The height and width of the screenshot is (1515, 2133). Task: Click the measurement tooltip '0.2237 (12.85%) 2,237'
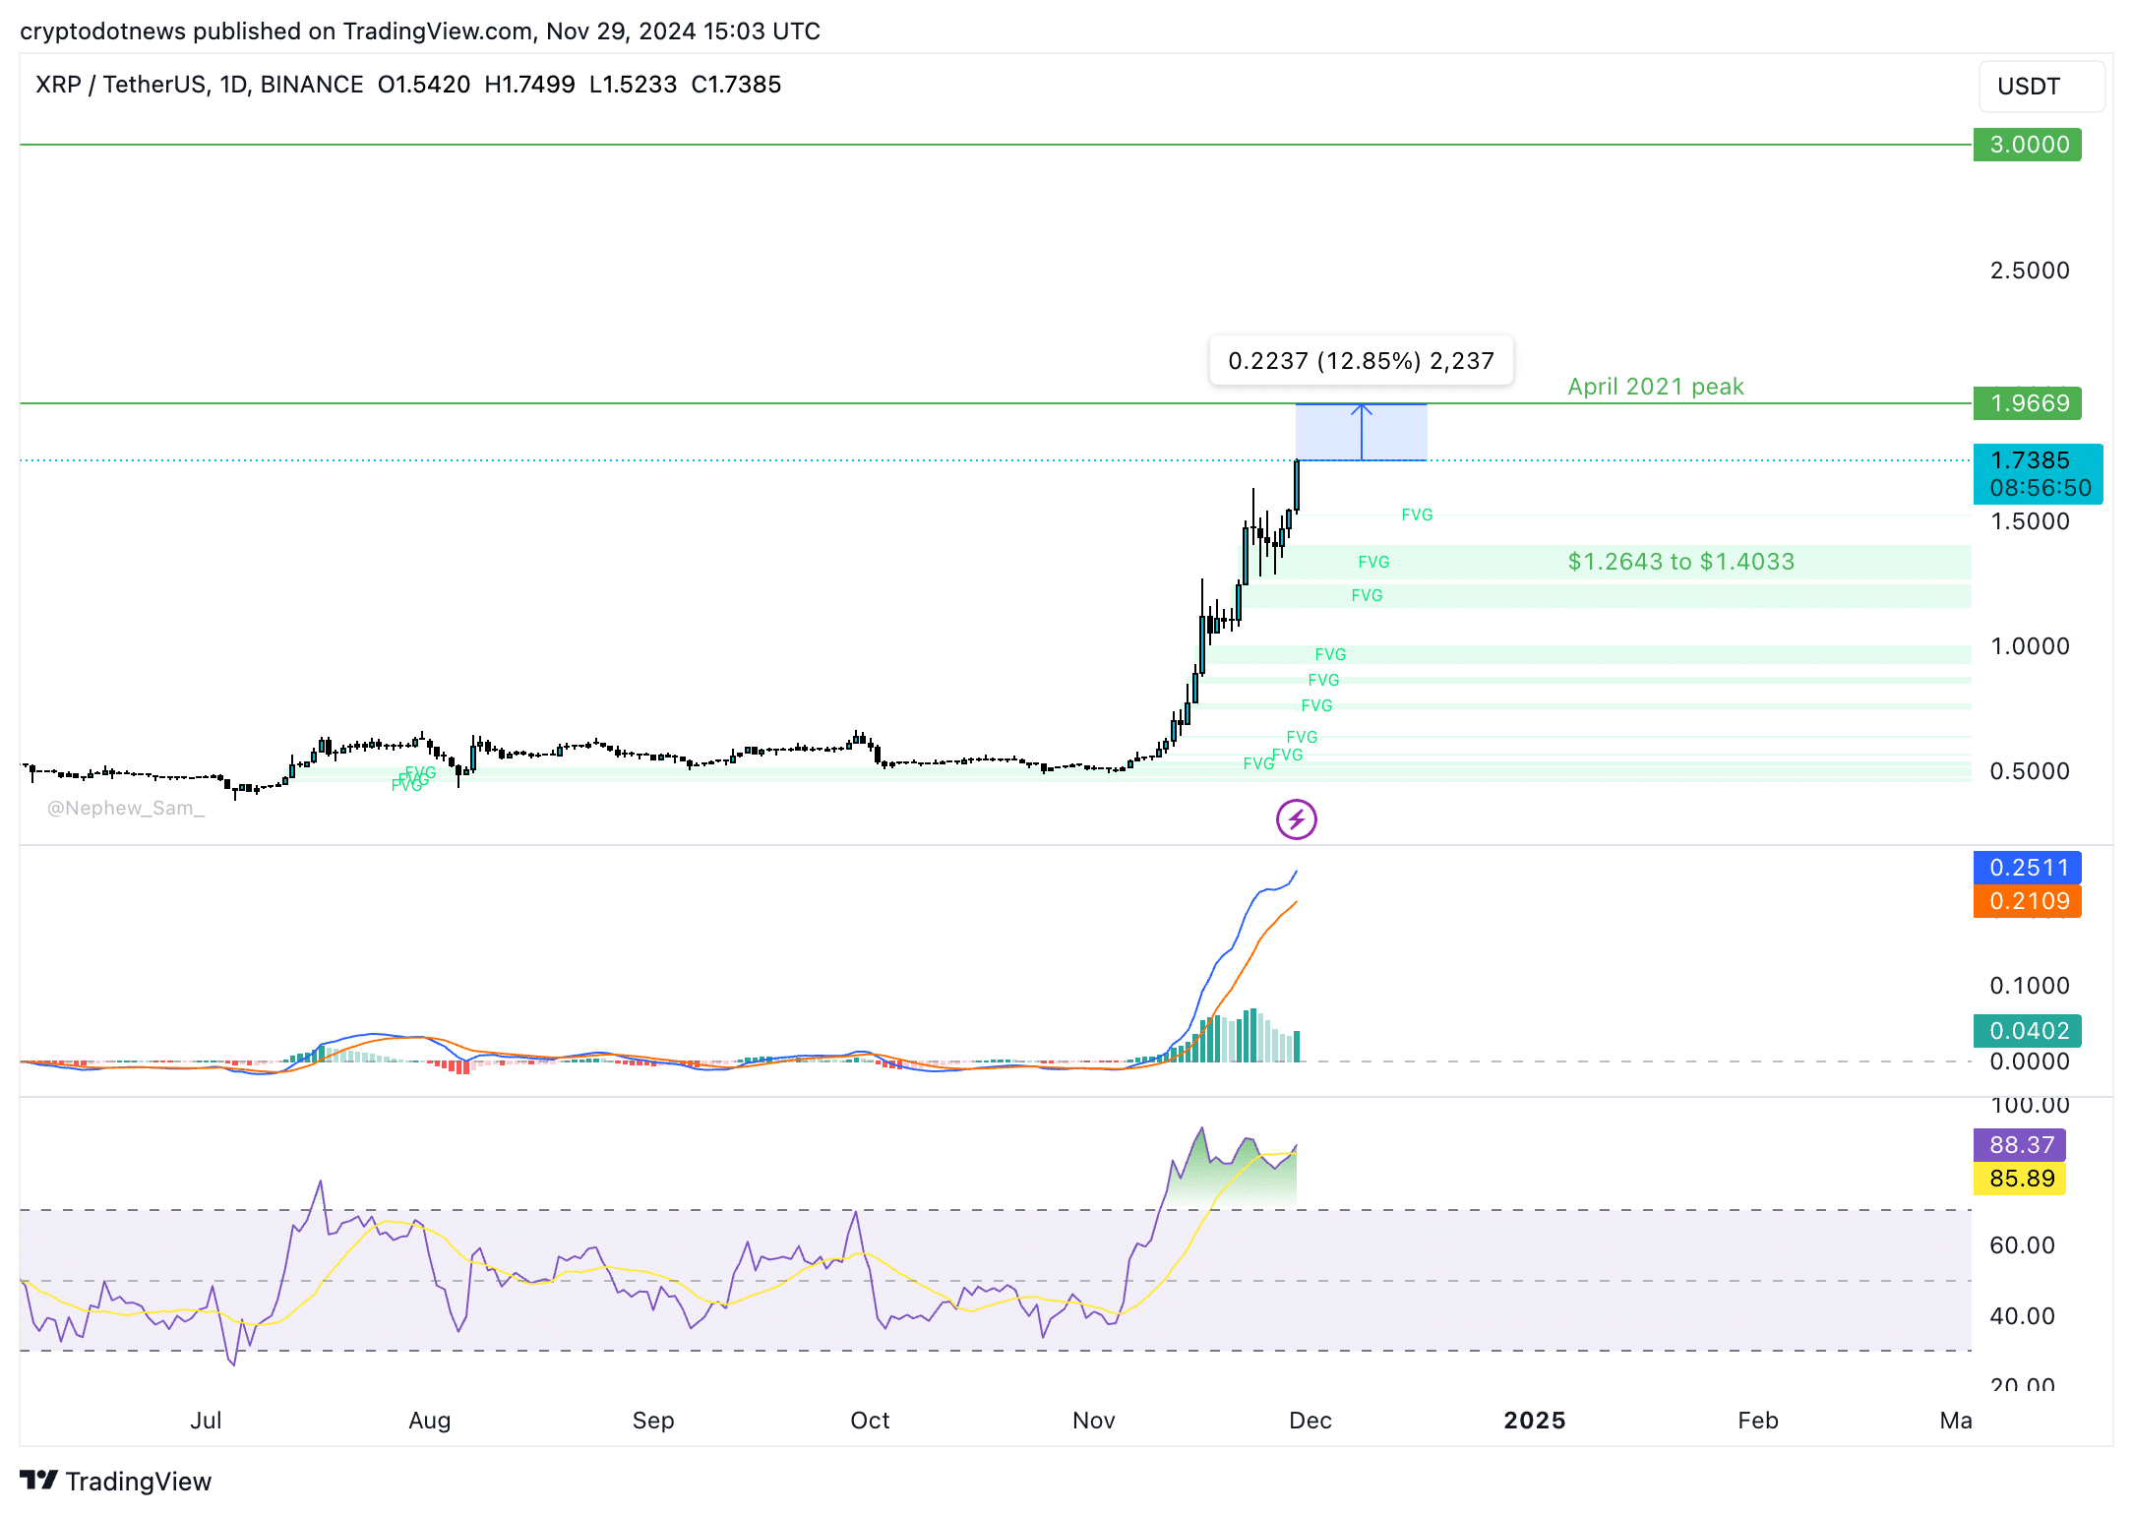coord(1361,361)
